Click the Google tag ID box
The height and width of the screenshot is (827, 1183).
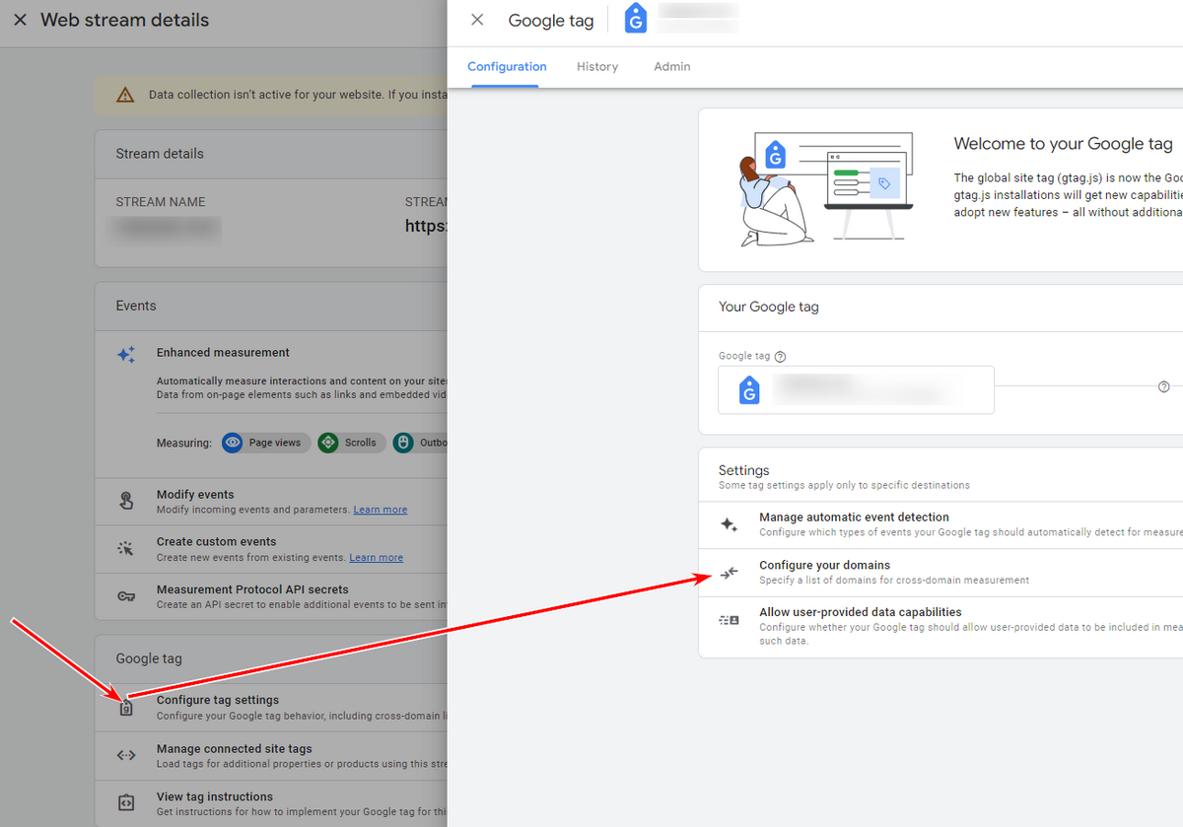(856, 389)
